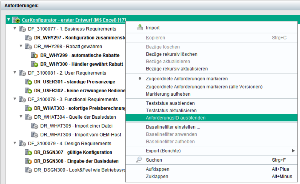Click the magnifier icon beside Suchen
The height and width of the screenshot is (184, 300).
(139, 159)
